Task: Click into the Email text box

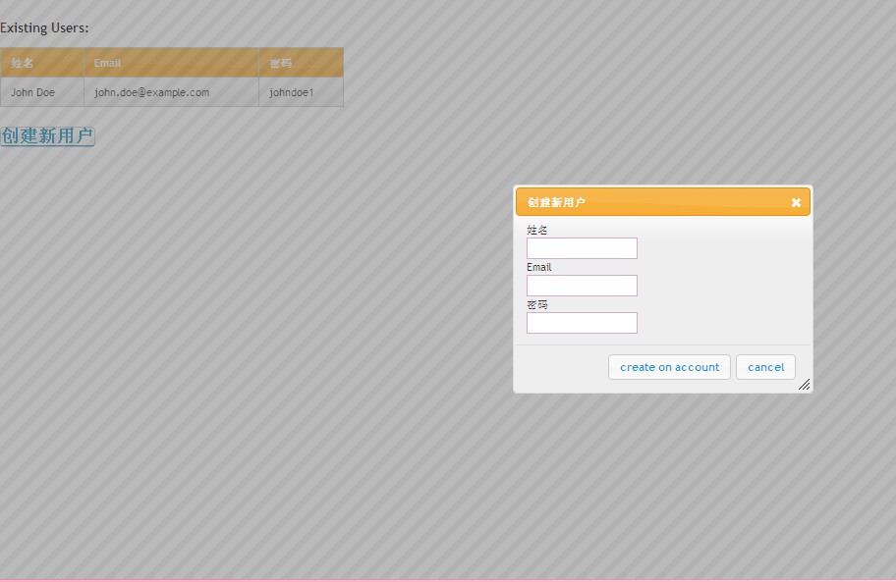Action: click(582, 286)
